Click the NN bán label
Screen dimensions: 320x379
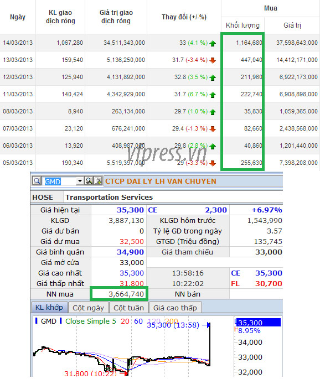click(188, 294)
